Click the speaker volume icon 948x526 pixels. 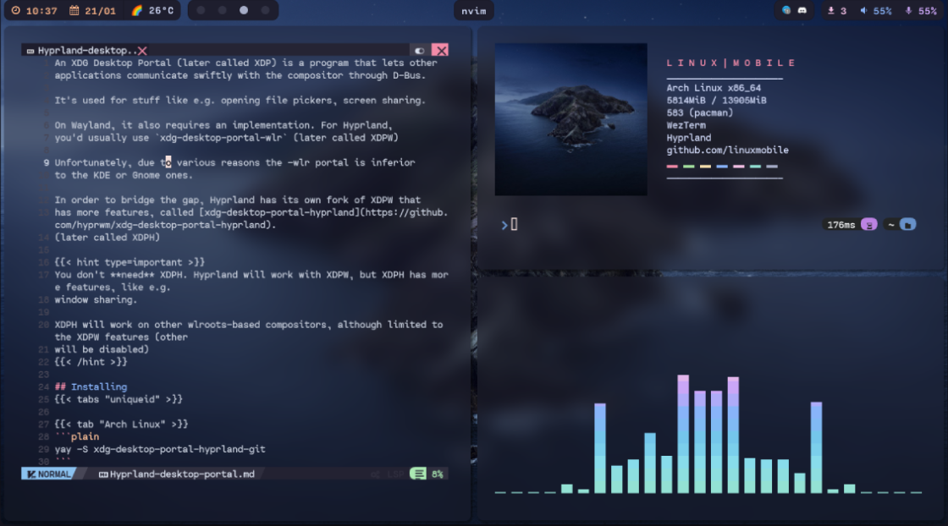click(863, 11)
